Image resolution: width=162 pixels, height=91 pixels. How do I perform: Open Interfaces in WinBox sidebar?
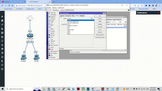point(53,17)
